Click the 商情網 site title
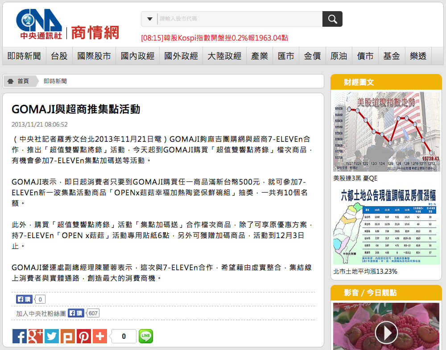 tap(95, 33)
